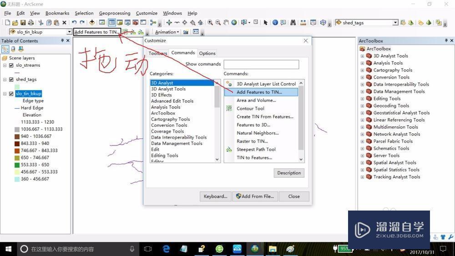
Task: Expand Conversion Tools in ArcToolbox
Action: [x=362, y=77]
